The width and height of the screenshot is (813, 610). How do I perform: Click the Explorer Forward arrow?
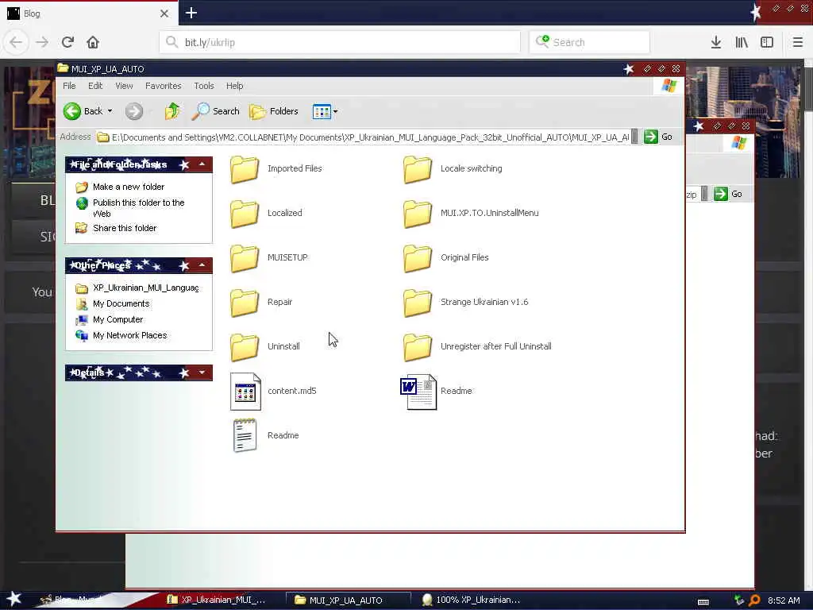coord(134,111)
